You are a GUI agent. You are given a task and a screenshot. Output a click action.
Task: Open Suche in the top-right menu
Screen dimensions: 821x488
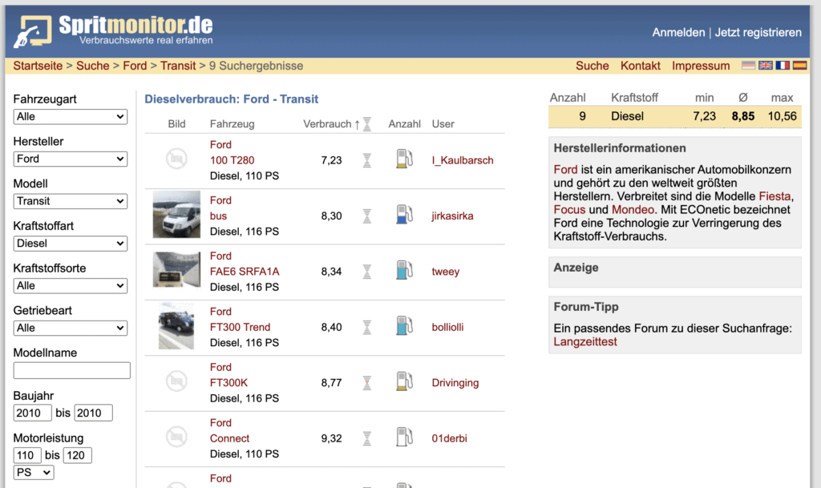click(x=592, y=66)
